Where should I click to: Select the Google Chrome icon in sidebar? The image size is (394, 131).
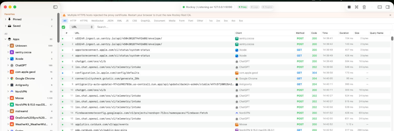pos(12,78)
